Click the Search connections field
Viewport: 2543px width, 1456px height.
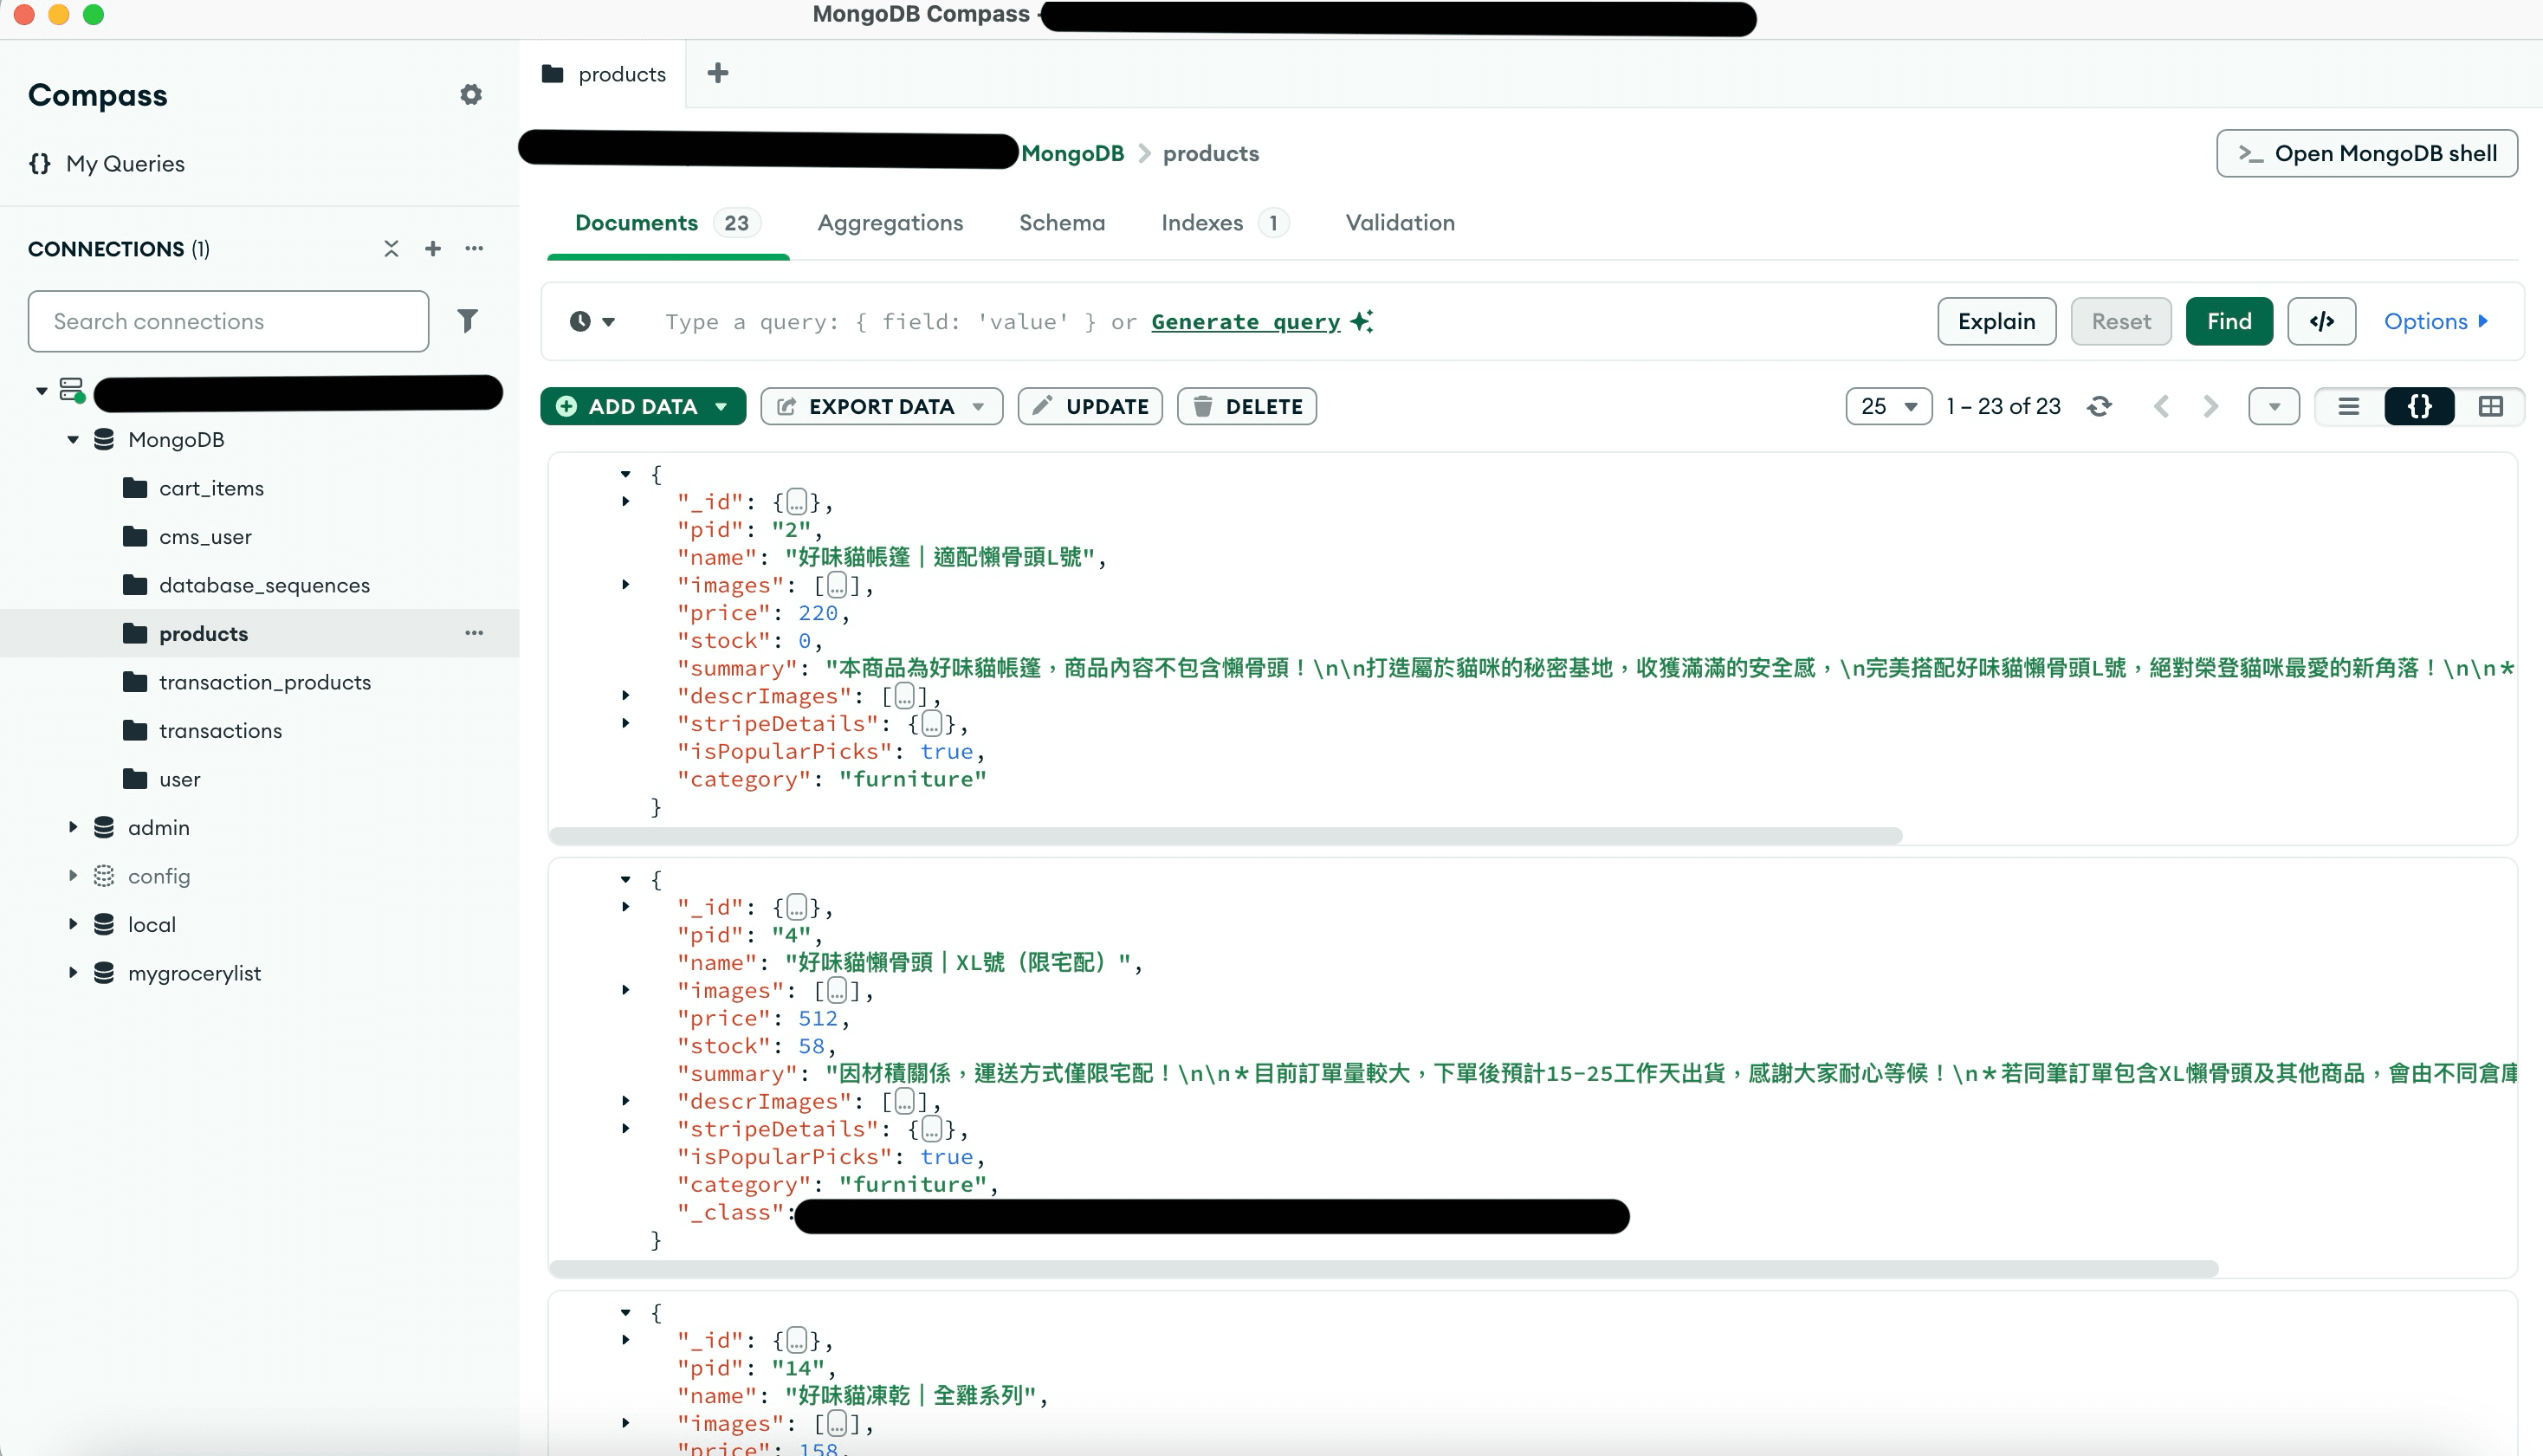[228, 322]
